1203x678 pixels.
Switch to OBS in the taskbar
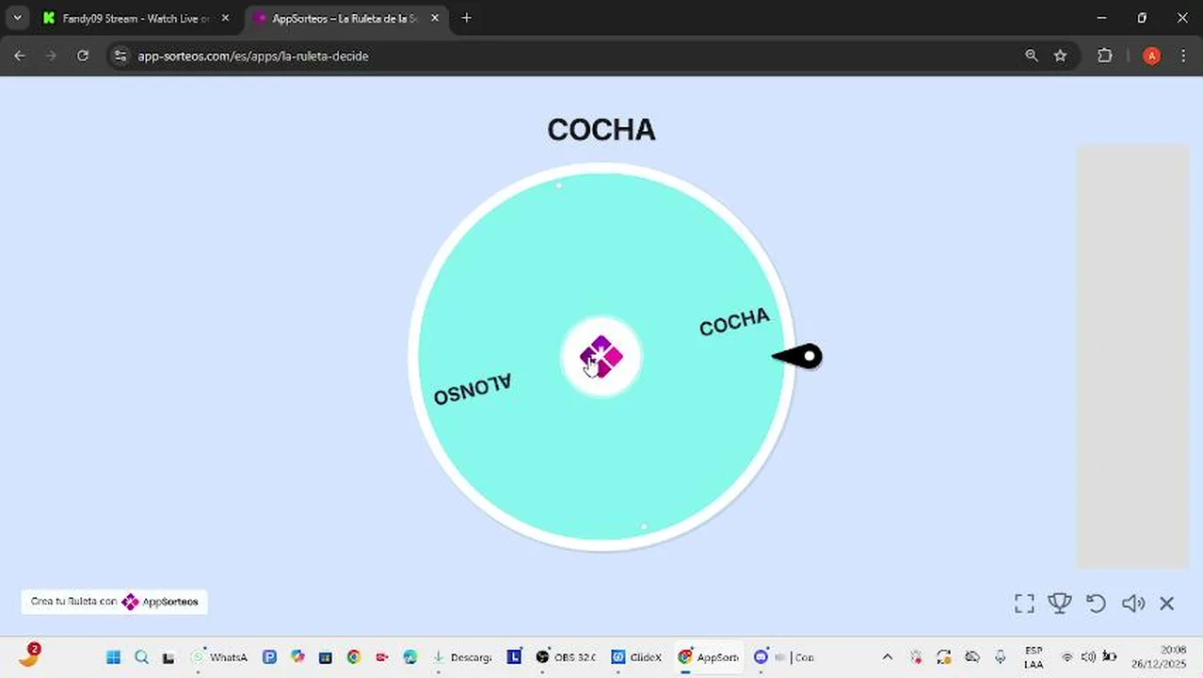[568, 657]
